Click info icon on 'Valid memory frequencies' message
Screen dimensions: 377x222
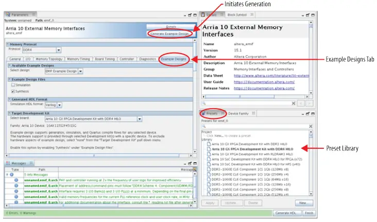(x=16, y=197)
